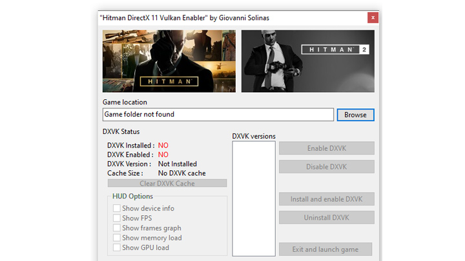The height and width of the screenshot is (261, 465).
Task: Click the red NO next to DXVK Enabled
Action: [x=163, y=155]
